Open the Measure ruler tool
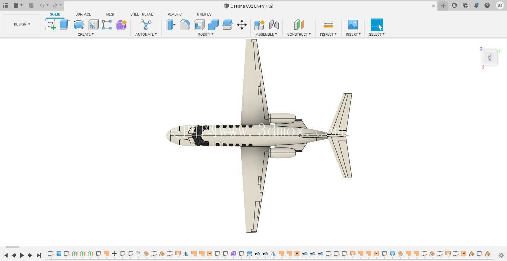 (x=328, y=25)
